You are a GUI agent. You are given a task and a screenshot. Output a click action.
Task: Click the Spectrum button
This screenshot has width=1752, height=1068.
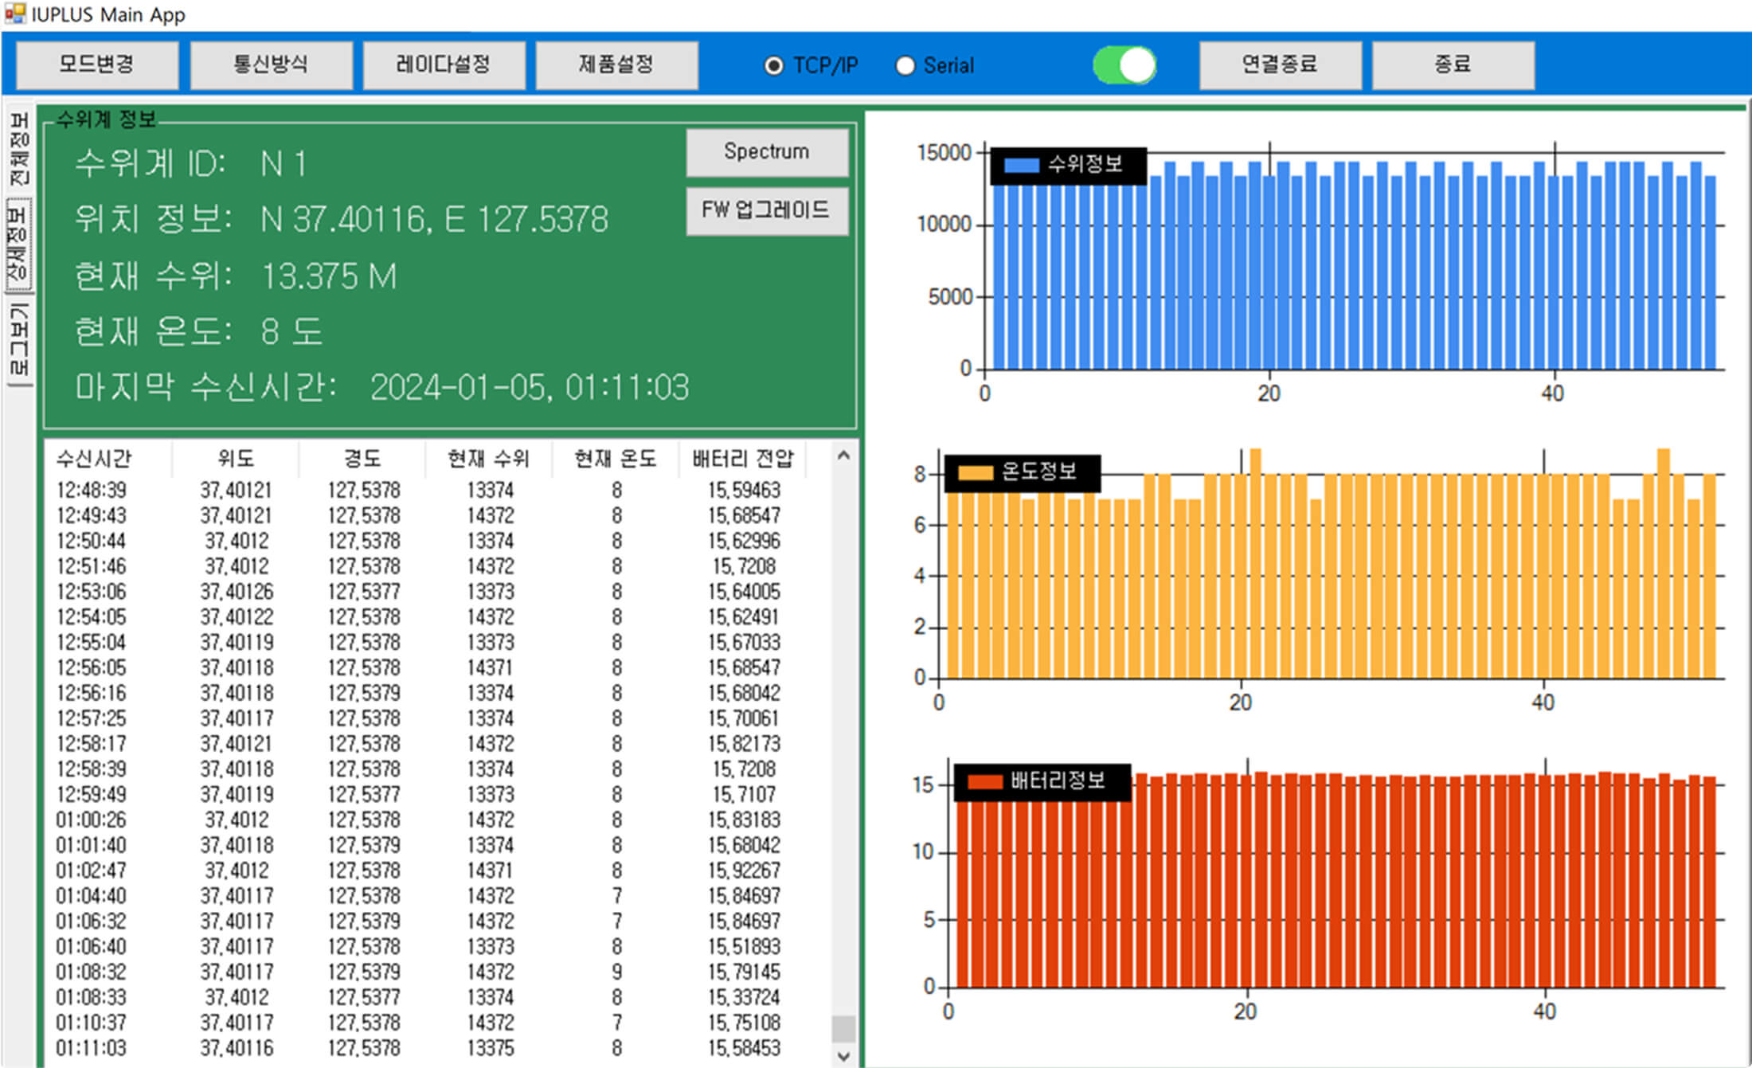point(766,151)
